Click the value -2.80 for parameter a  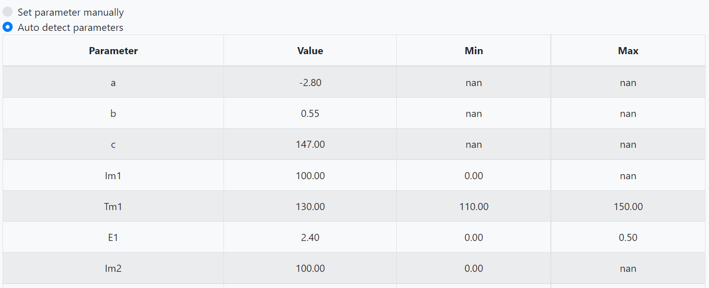[310, 83]
